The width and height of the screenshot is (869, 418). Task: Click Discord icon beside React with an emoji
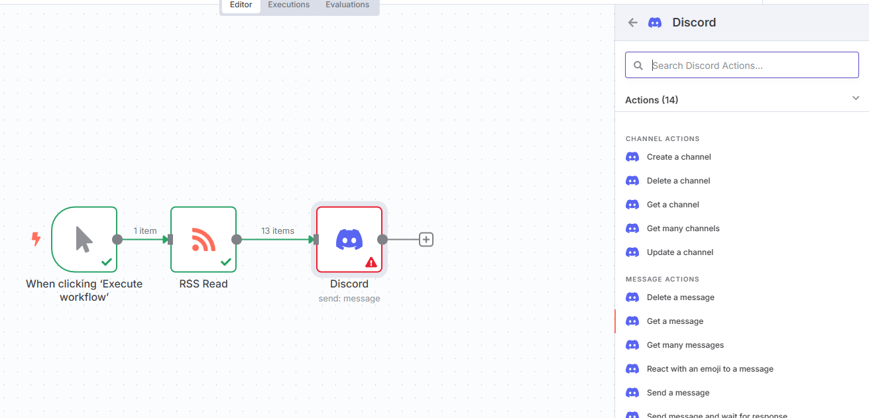coord(632,369)
